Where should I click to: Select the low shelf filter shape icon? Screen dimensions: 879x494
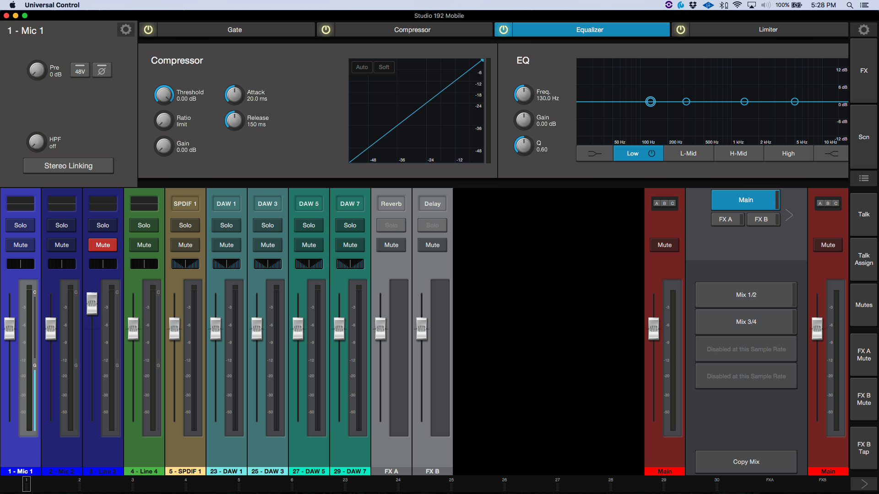594,154
